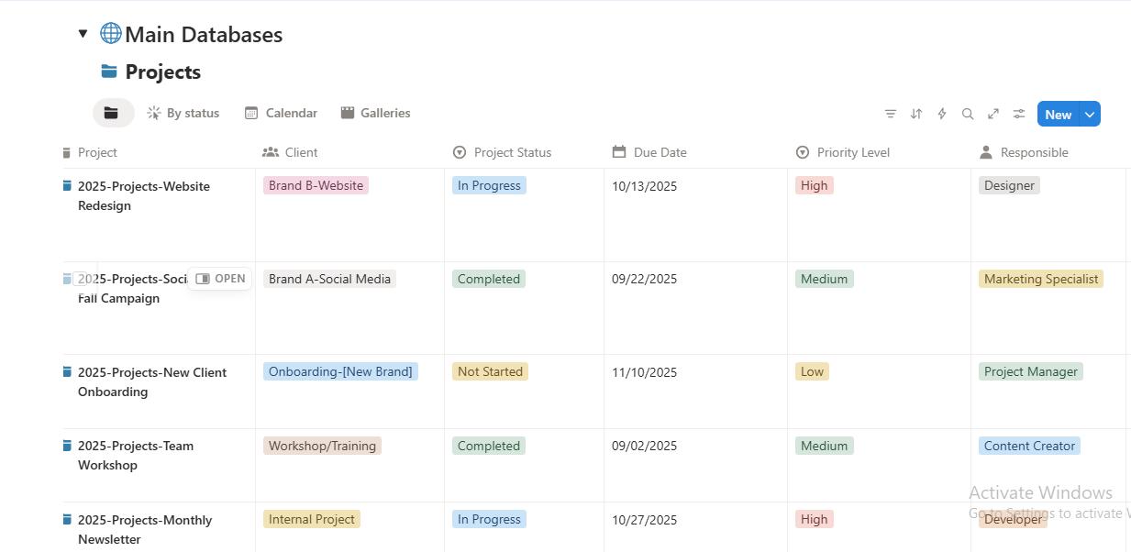The image size is (1131, 552).
Task: Click the Designer responsible tag
Action: tap(1009, 185)
